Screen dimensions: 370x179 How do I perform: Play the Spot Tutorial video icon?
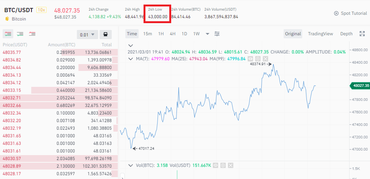(x=336, y=13)
